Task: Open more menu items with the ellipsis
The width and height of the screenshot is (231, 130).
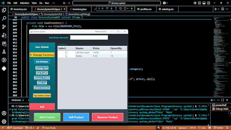Action: (x=54, y=3)
